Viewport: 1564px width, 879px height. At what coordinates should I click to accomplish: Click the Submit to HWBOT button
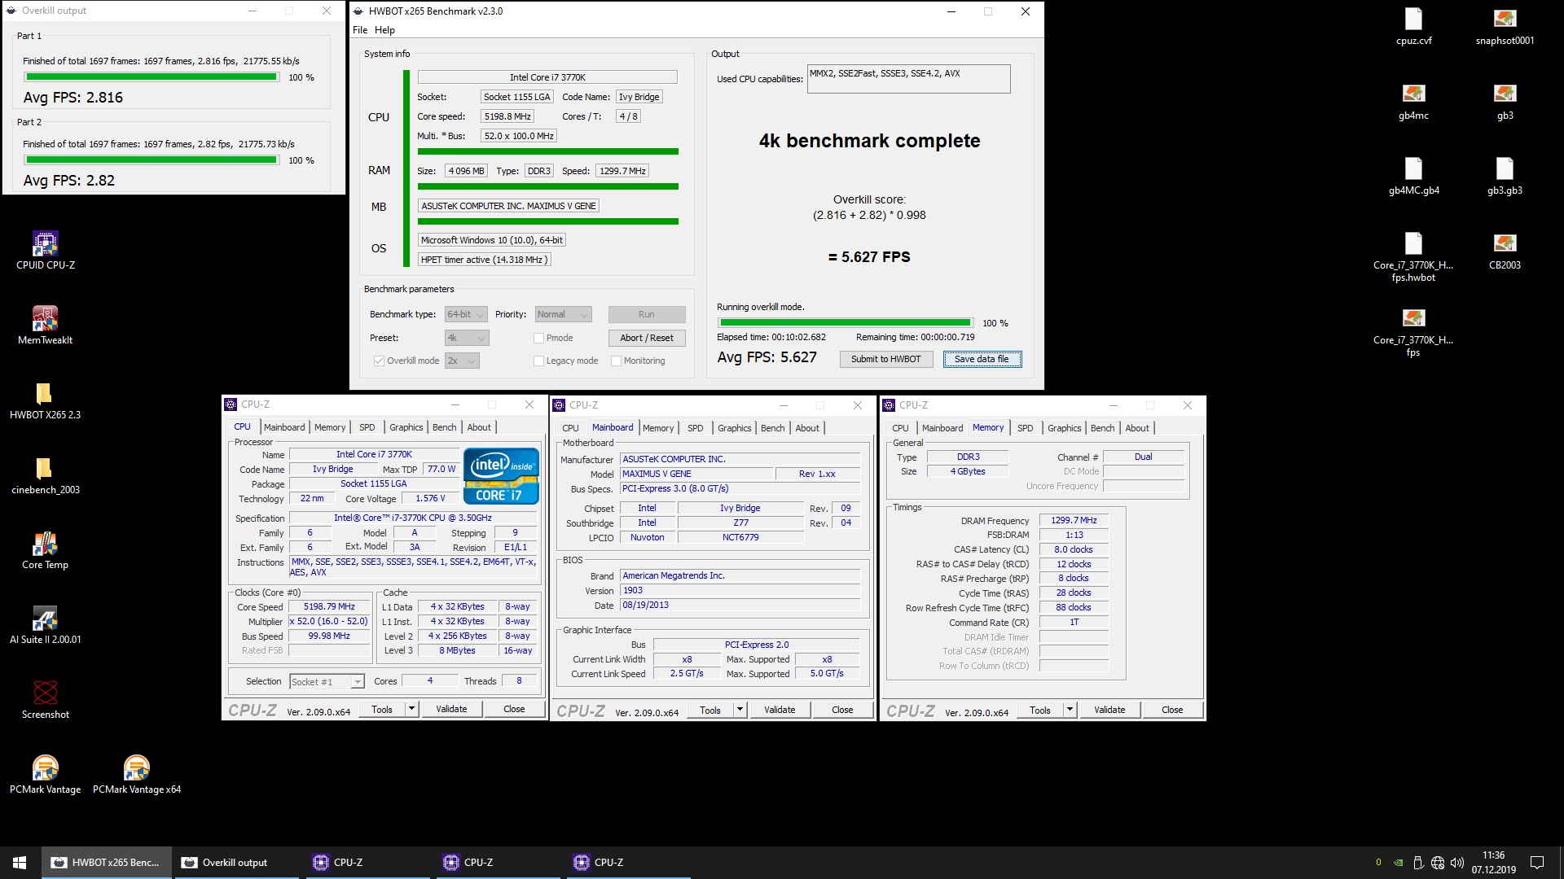pos(886,359)
